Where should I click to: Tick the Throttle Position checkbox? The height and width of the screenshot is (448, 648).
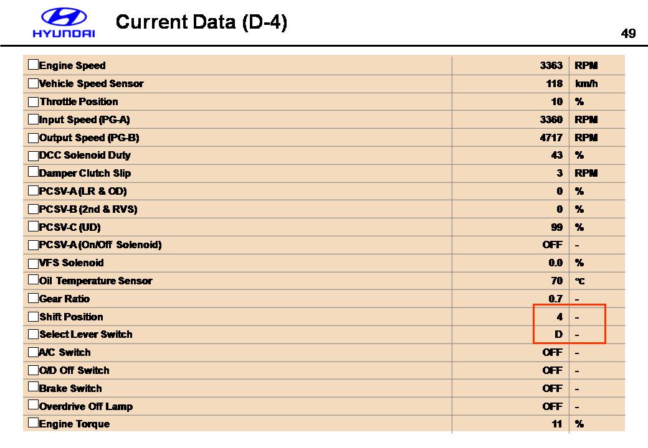point(33,101)
